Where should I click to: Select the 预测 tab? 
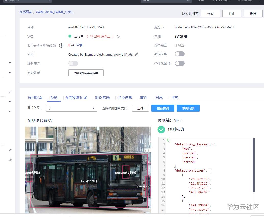(54, 98)
